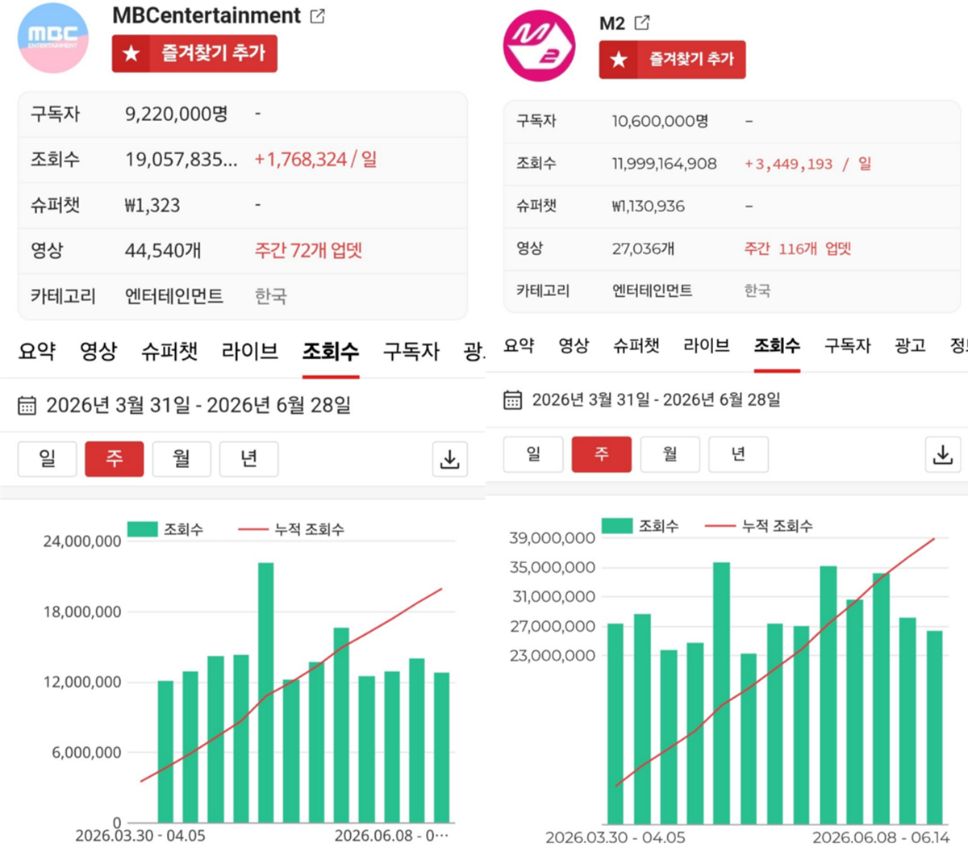Select 년 period in M2 panel
The image size is (968, 860).
pyautogui.click(x=738, y=454)
